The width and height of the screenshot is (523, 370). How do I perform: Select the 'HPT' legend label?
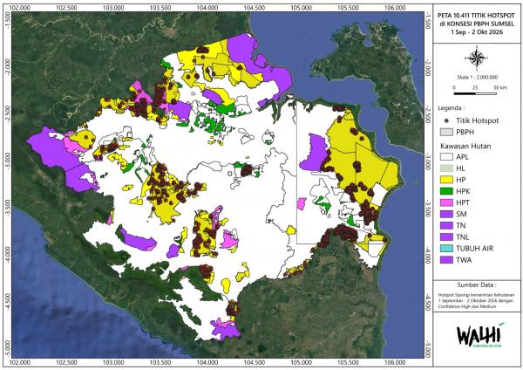click(x=463, y=202)
